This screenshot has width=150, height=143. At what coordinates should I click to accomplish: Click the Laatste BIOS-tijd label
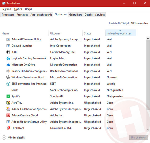coord(119,23)
